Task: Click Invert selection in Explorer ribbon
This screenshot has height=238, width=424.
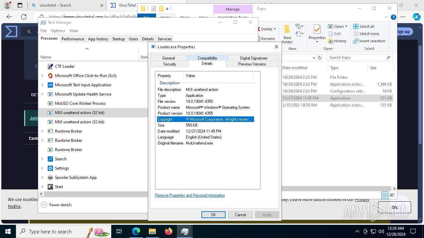Action: click(369, 41)
